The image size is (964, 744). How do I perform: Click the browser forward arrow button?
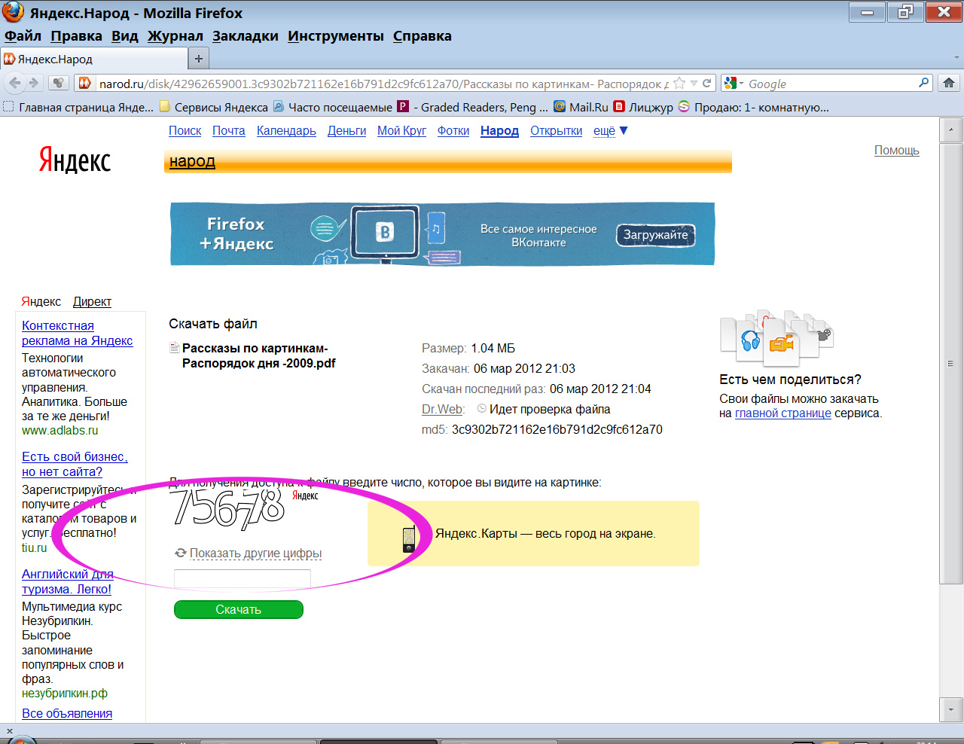34,84
